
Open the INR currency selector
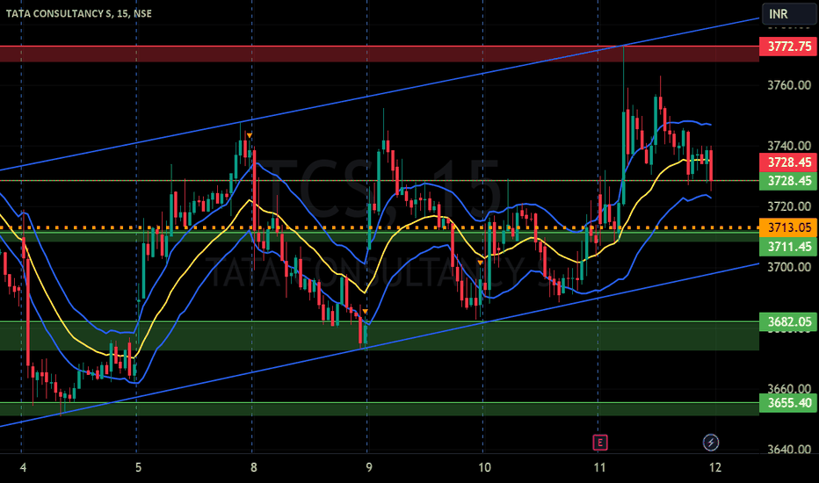[x=789, y=13]
